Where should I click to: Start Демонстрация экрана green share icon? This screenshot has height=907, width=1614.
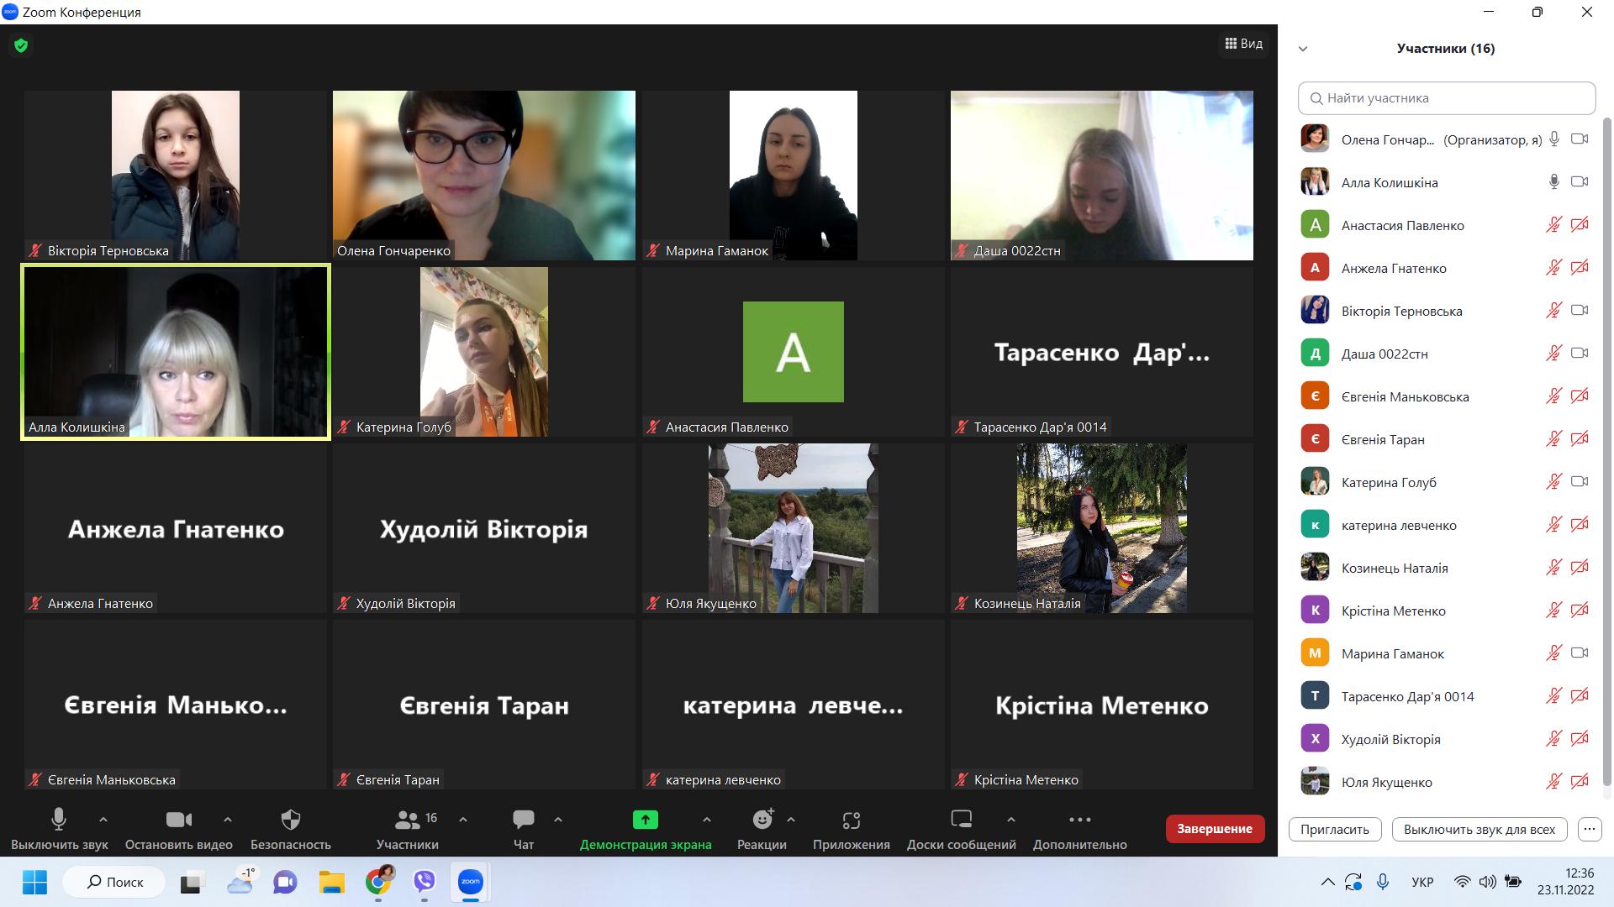[645, 820]
